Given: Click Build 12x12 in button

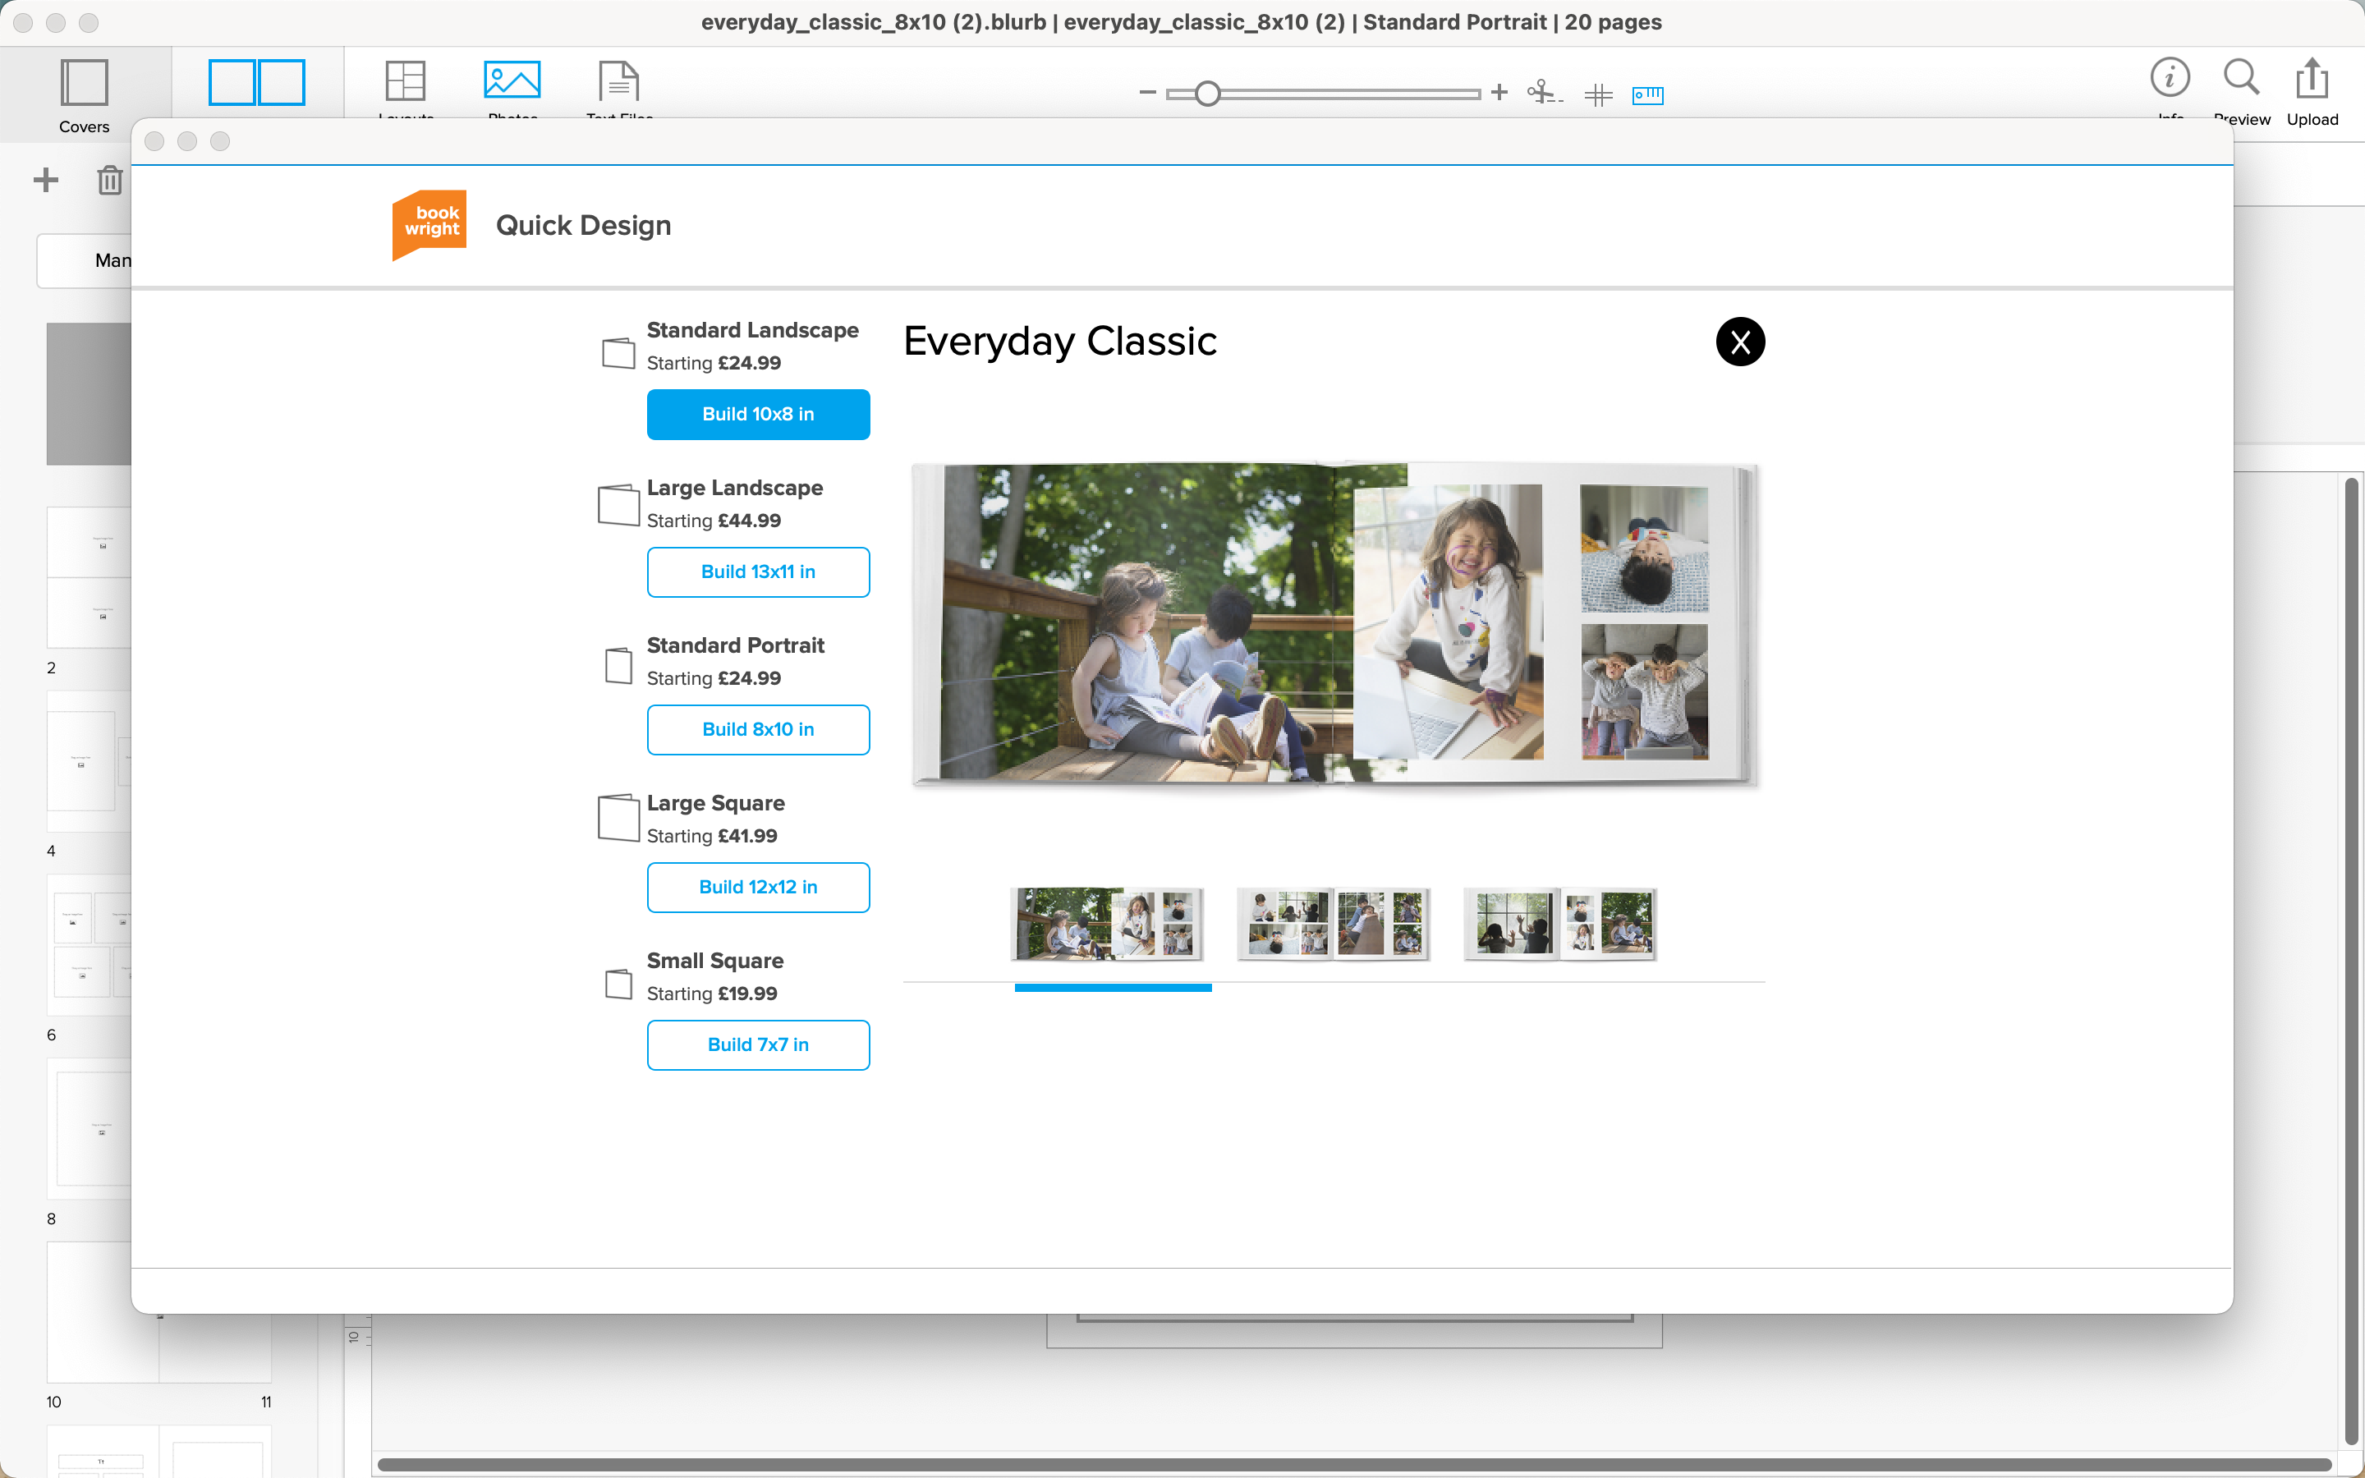Looking at the screenshot, I should (759, 888).
